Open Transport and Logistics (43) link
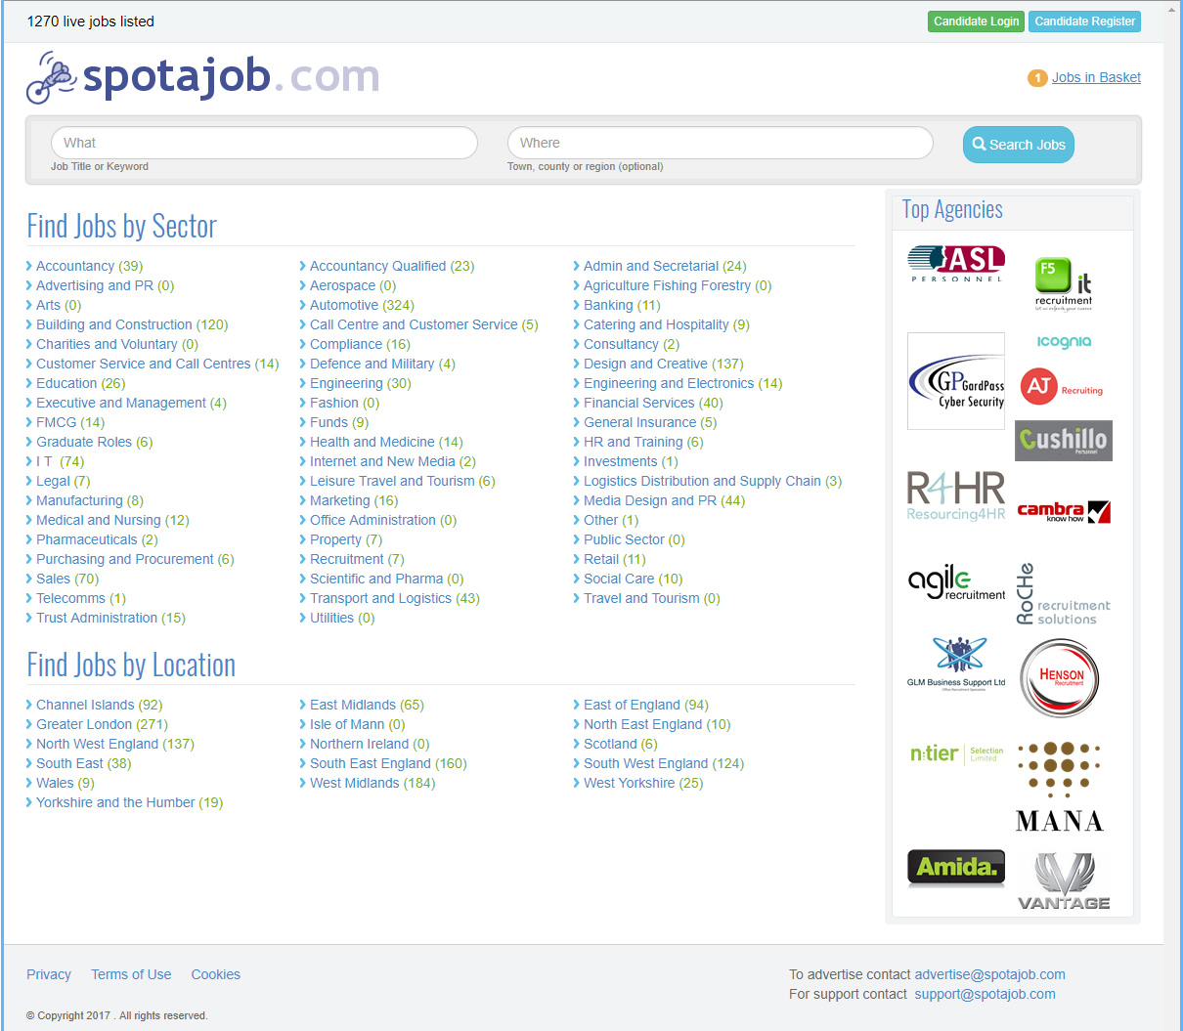Screen dimensions: 1183x1031 point(394,598)
